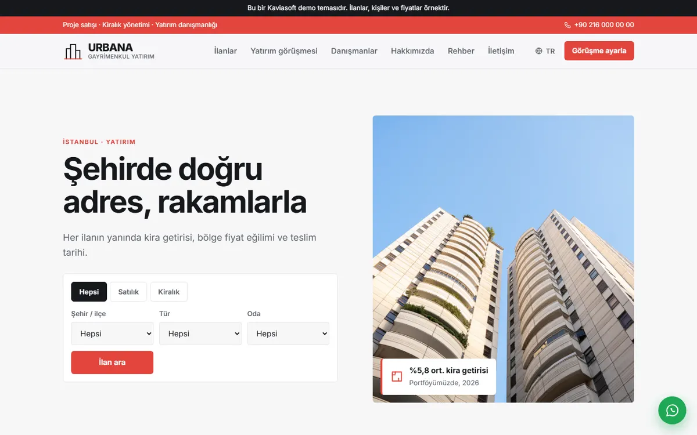Go to the Hakkımızda page
The height and width of the screenshot is (435, 697).
click(412, 51)
